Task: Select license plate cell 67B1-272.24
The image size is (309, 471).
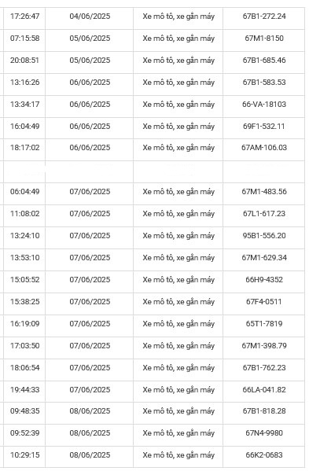Action: pyautogui.click(x=264, y=17)
